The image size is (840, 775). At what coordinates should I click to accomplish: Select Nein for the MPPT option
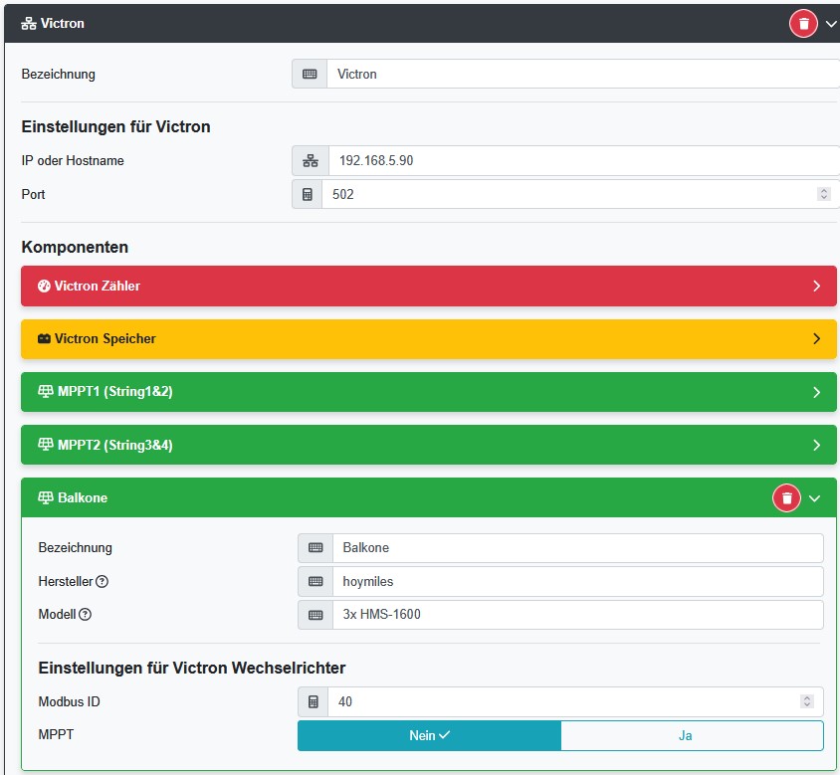coord(429,736)
